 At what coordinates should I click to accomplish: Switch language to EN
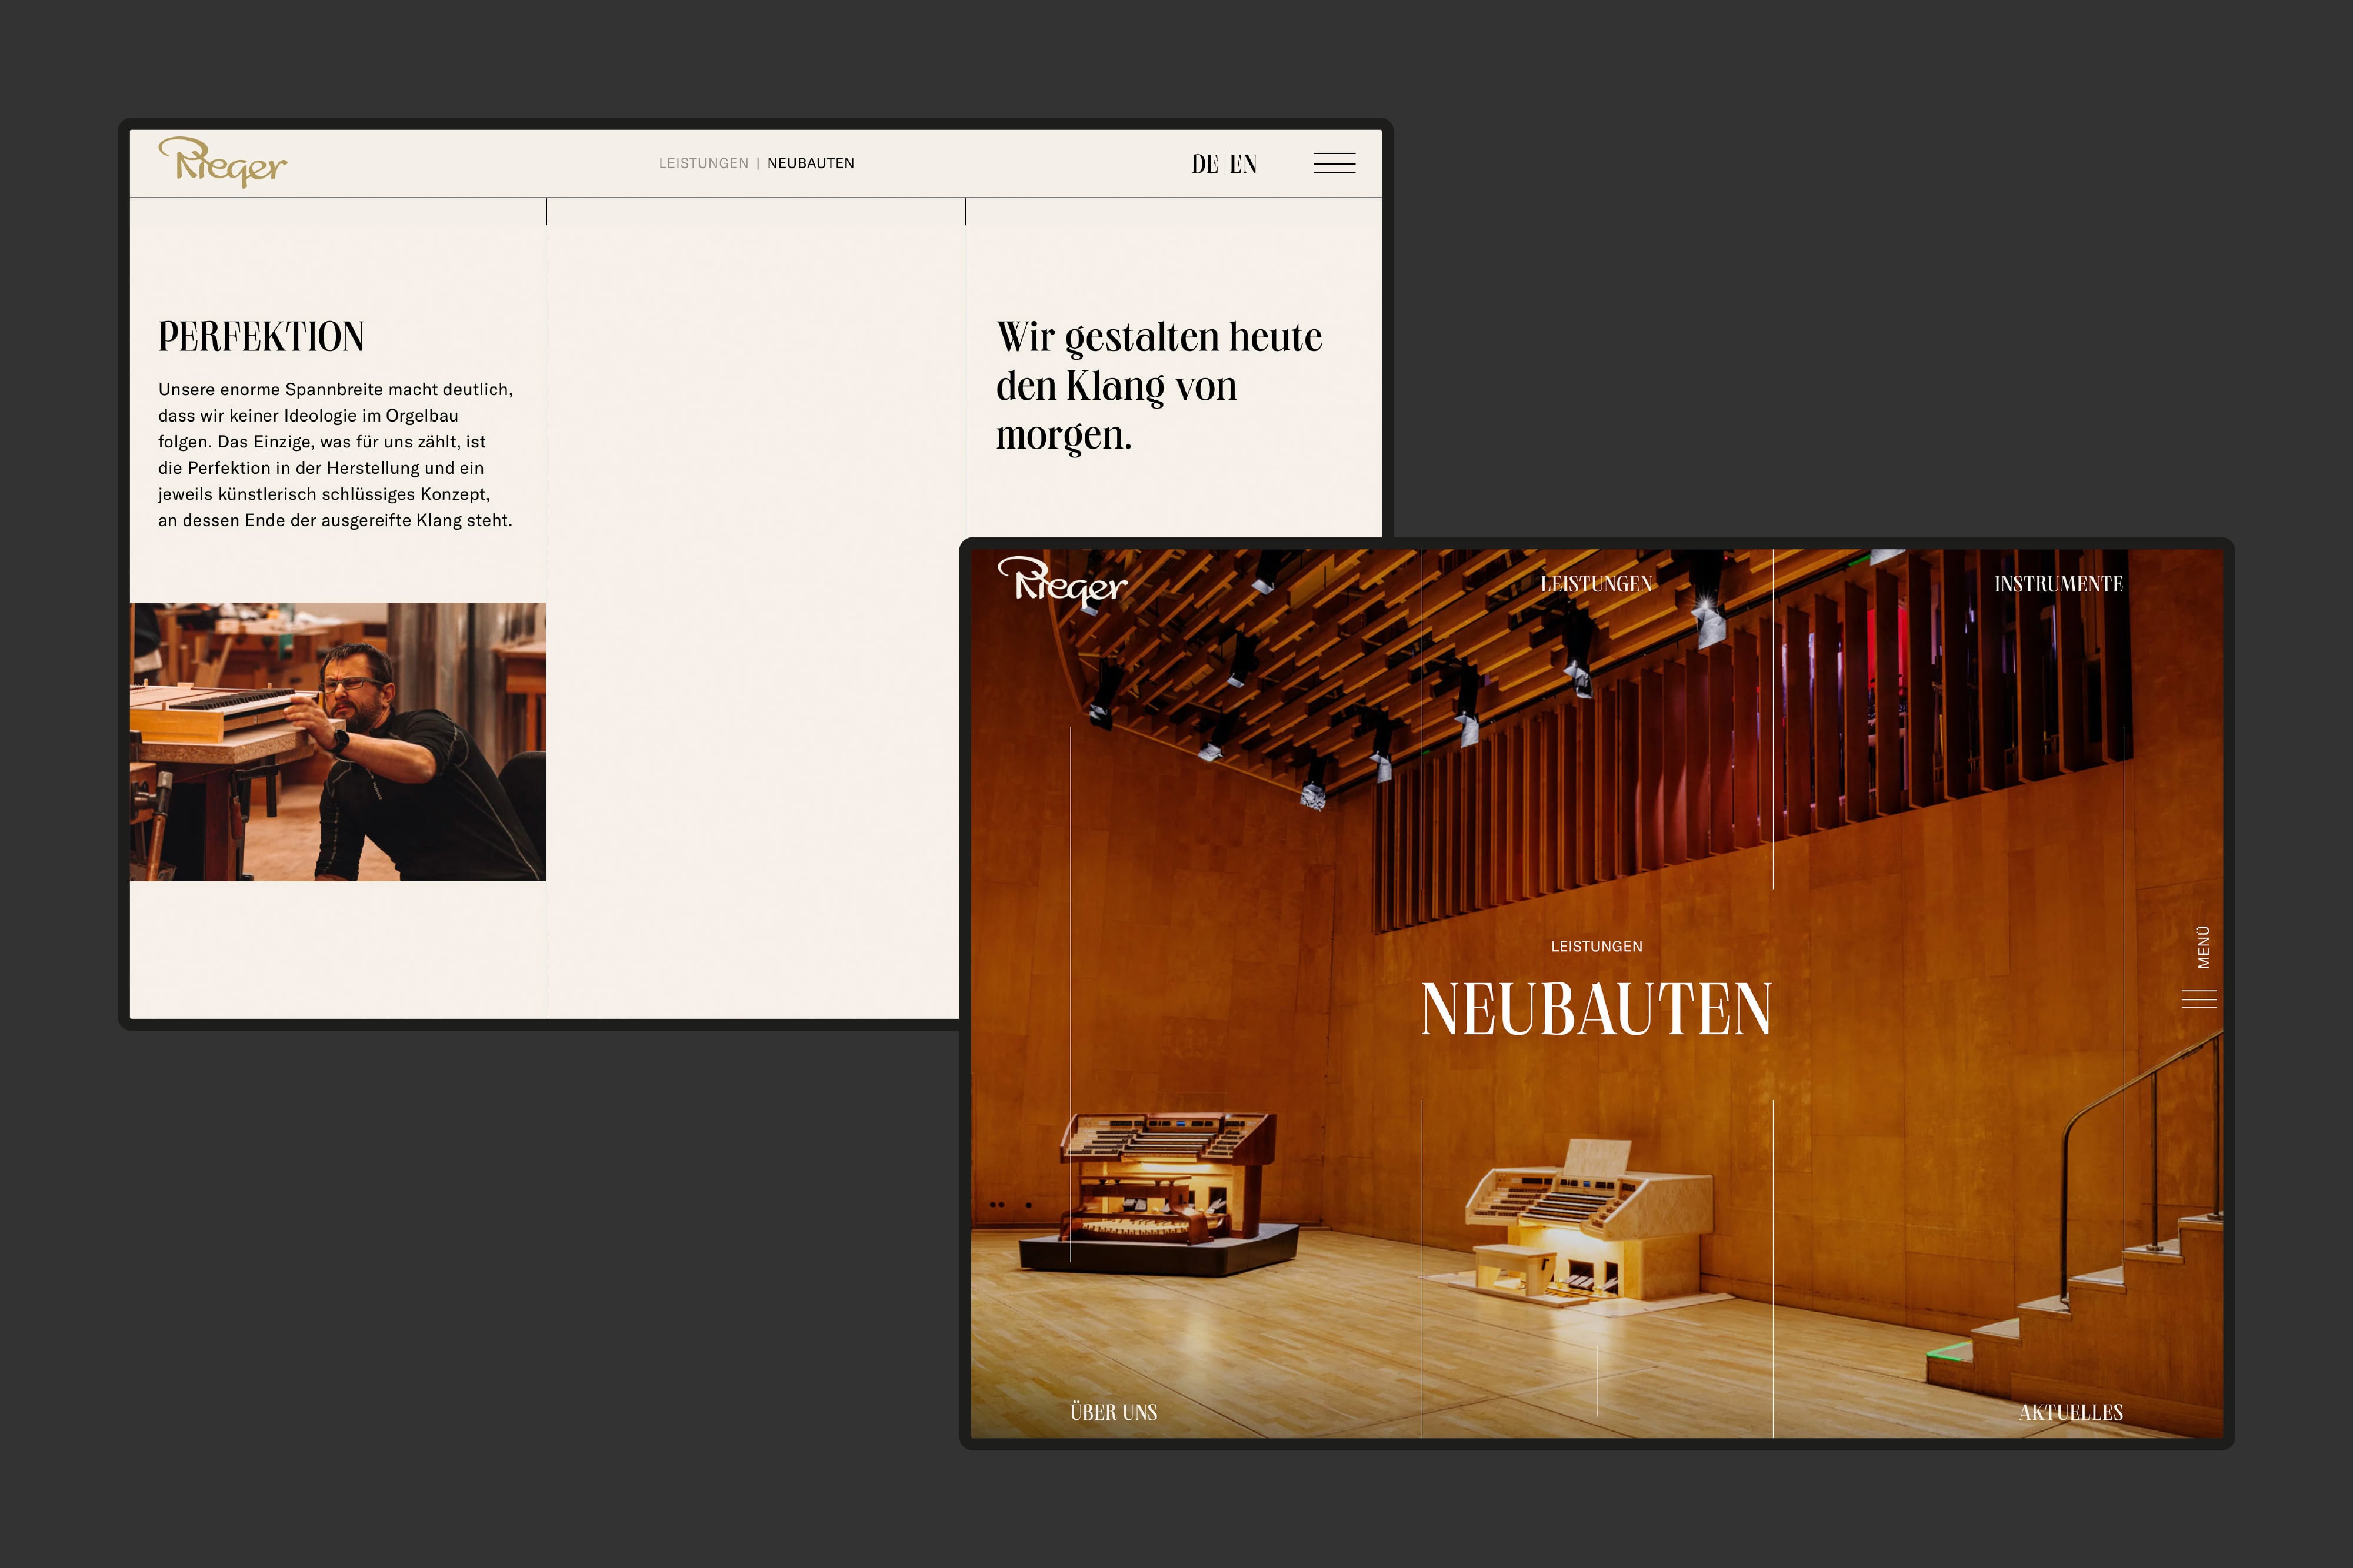point(1244,164)
